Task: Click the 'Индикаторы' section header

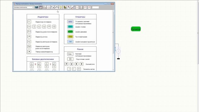Action: point(43,17)
